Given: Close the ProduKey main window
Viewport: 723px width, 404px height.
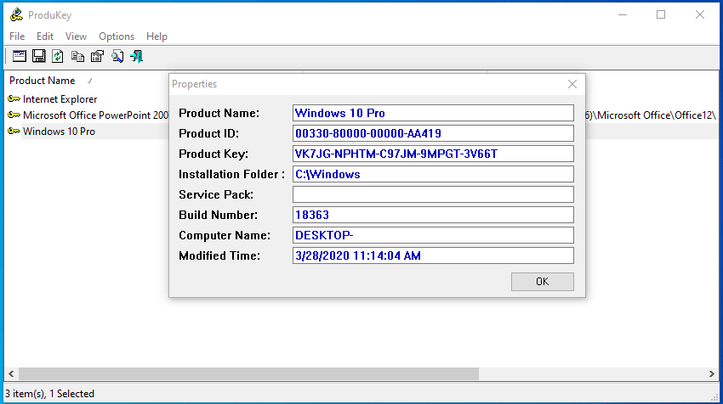Looking at the screenshot, I should 699,14.
